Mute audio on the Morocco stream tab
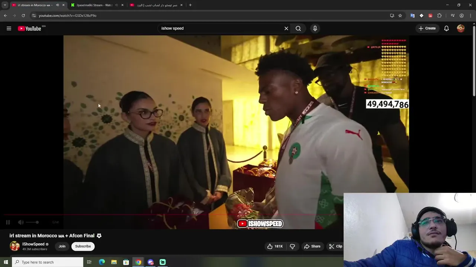Image resolution: width=476 pixels, height=267 pixels. click(57, 5)
